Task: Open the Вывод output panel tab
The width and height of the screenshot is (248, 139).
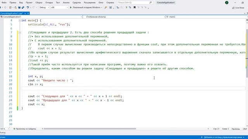Action: pos(3,133)
